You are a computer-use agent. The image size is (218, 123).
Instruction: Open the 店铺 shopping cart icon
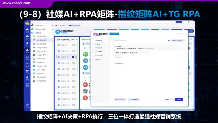click(x=27, y=65)
